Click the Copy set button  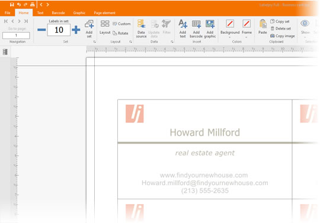pyautogui.click(x=280, y=21)
